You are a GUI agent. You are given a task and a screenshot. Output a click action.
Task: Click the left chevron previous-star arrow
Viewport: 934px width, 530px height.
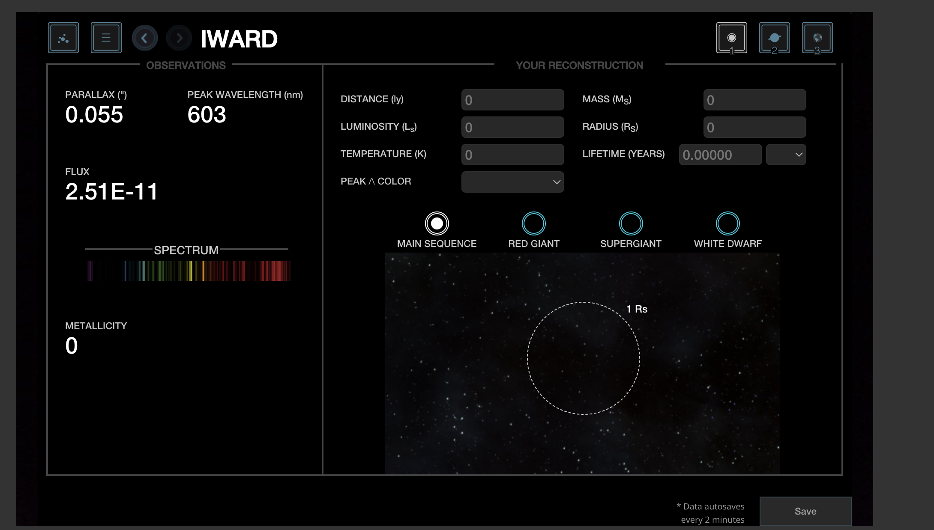tap(145, 38)
